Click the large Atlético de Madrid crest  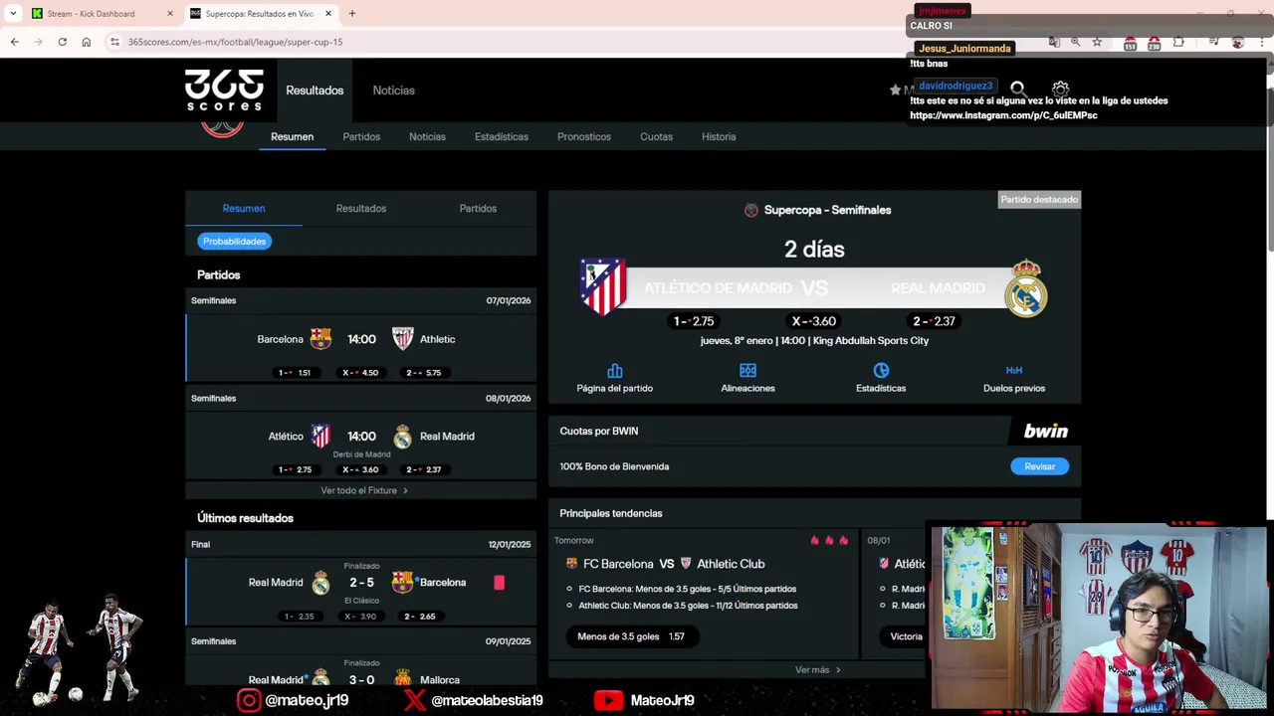[x=603, y=286]
